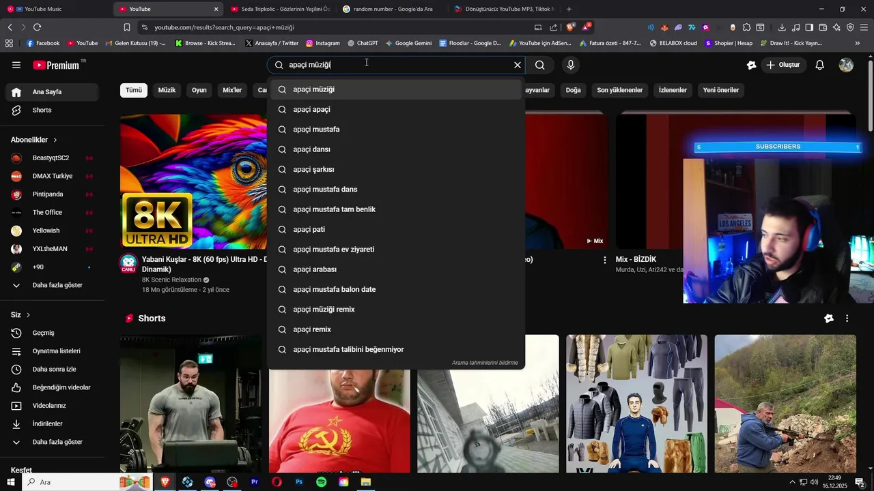This screenshot has width=874, height=491.
Task: Click the Oluştur create button
Action: pos(783,65)
